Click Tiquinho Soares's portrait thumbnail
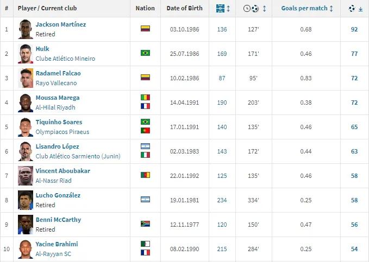The image size is (369, 262). (x=26, y=126)
